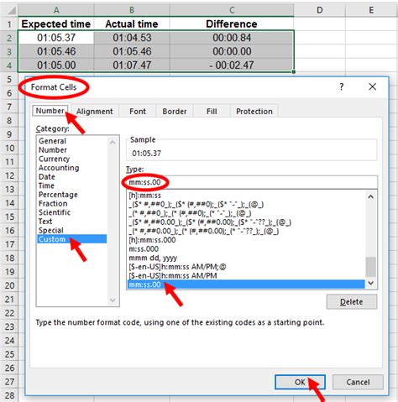Click the format list scrollbar thumb

click(x=371, y=267)
